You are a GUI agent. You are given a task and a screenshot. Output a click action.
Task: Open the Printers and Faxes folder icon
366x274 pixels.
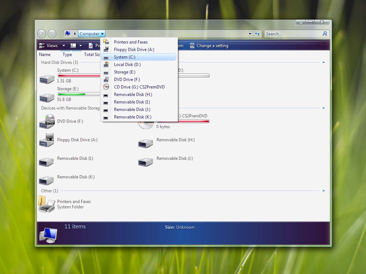click(46, 204)
